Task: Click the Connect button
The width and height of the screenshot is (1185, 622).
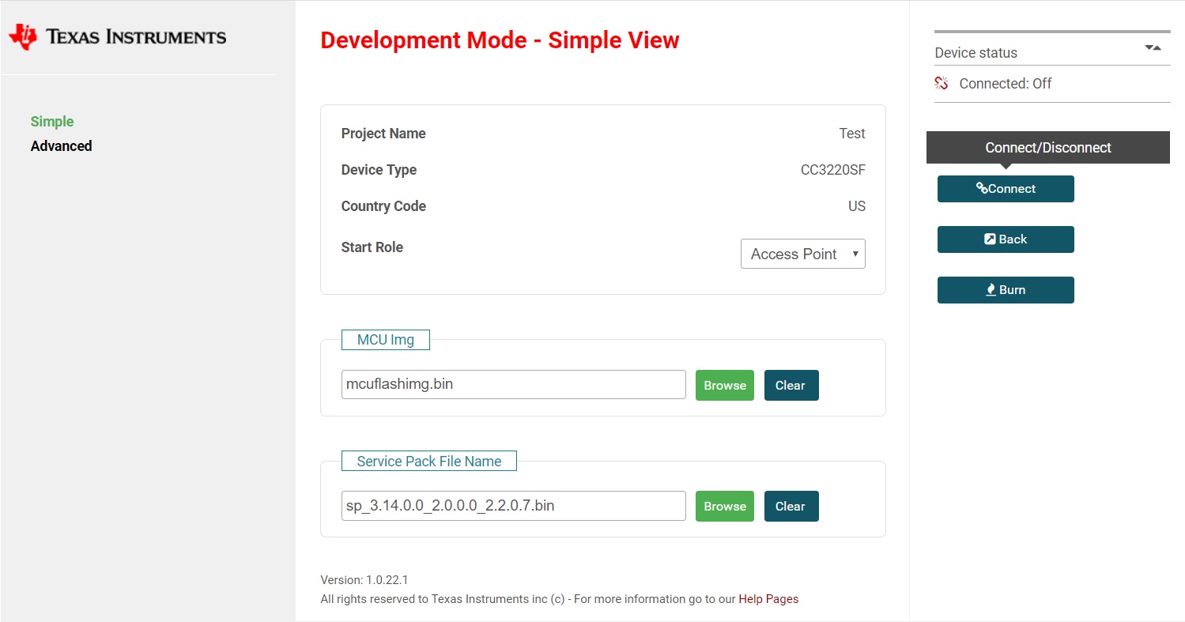Action: tap(1006, 189)
